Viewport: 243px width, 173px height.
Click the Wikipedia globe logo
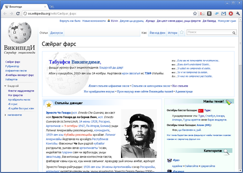point(20,33)
